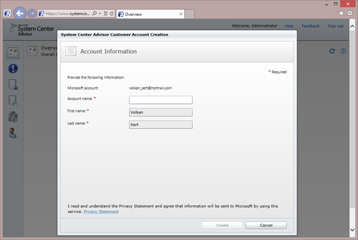Click the scrollbar down arrow
358x240 pixels.
coord(352,230)
